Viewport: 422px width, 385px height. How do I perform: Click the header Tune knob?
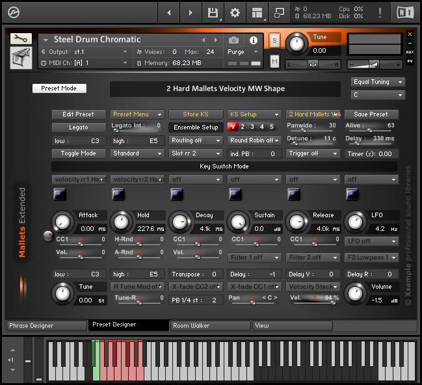pyautogui.click(x=297, y=44)
